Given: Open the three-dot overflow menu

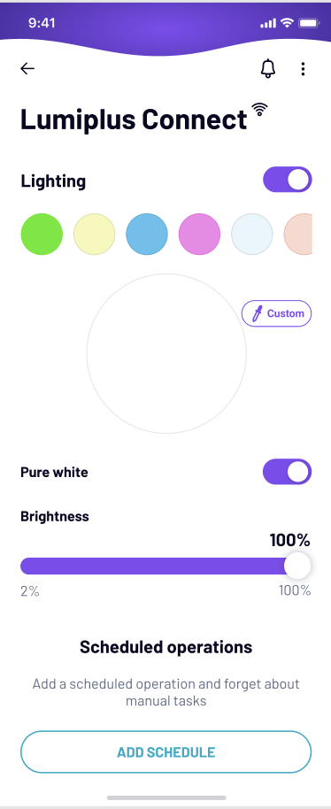Looking at the screenshot, I should click(304, 69).
